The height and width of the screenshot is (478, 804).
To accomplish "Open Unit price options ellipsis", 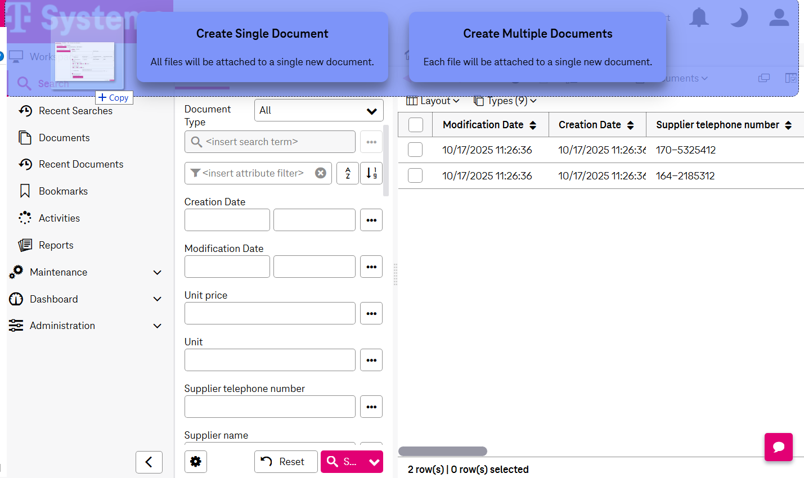I will [x=371, y=313].
